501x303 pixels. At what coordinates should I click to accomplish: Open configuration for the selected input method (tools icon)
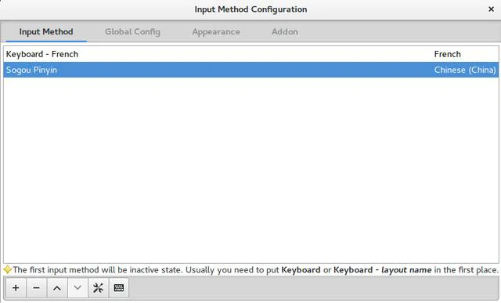(x=98, y=288)
